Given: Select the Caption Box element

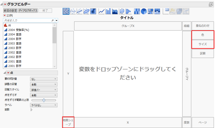Looking at the screenshot, I should point(166,11).
